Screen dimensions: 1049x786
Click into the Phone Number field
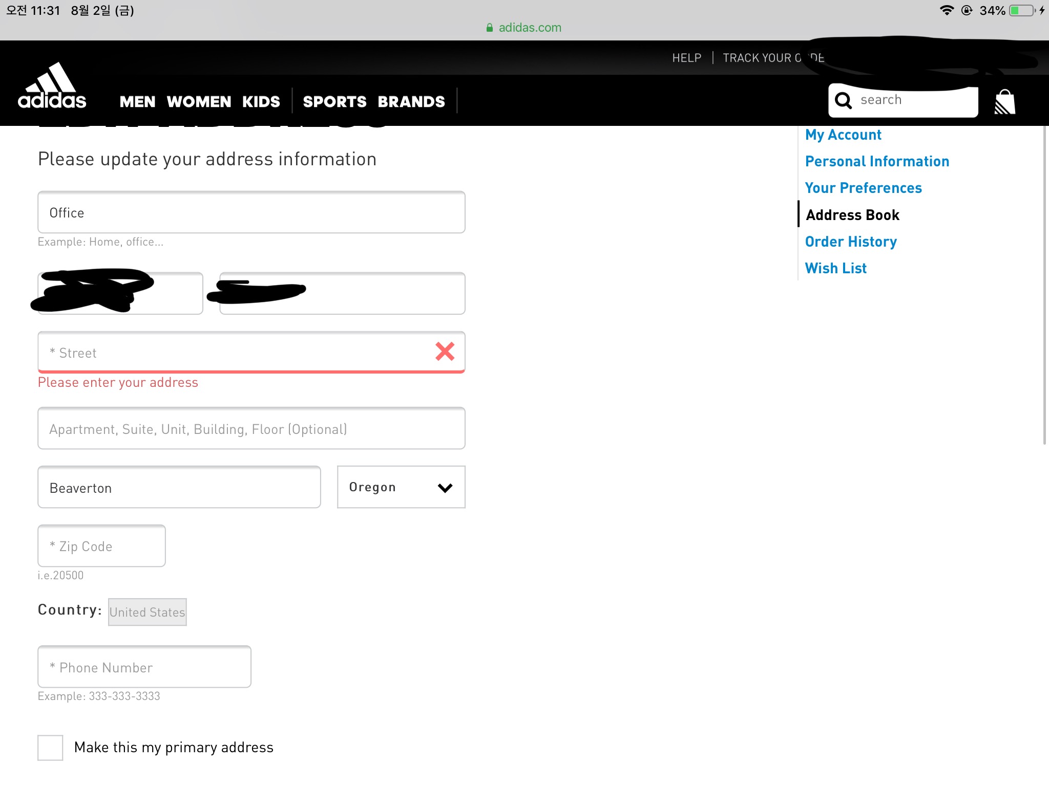pos(144,667)
